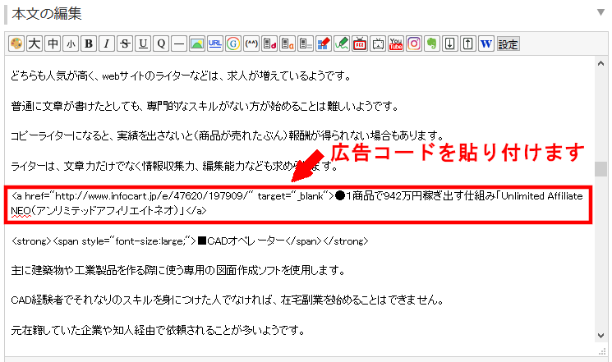612x362 pixels.
Task: Click the editor scrollbar thumb
Action: (600, 169)
